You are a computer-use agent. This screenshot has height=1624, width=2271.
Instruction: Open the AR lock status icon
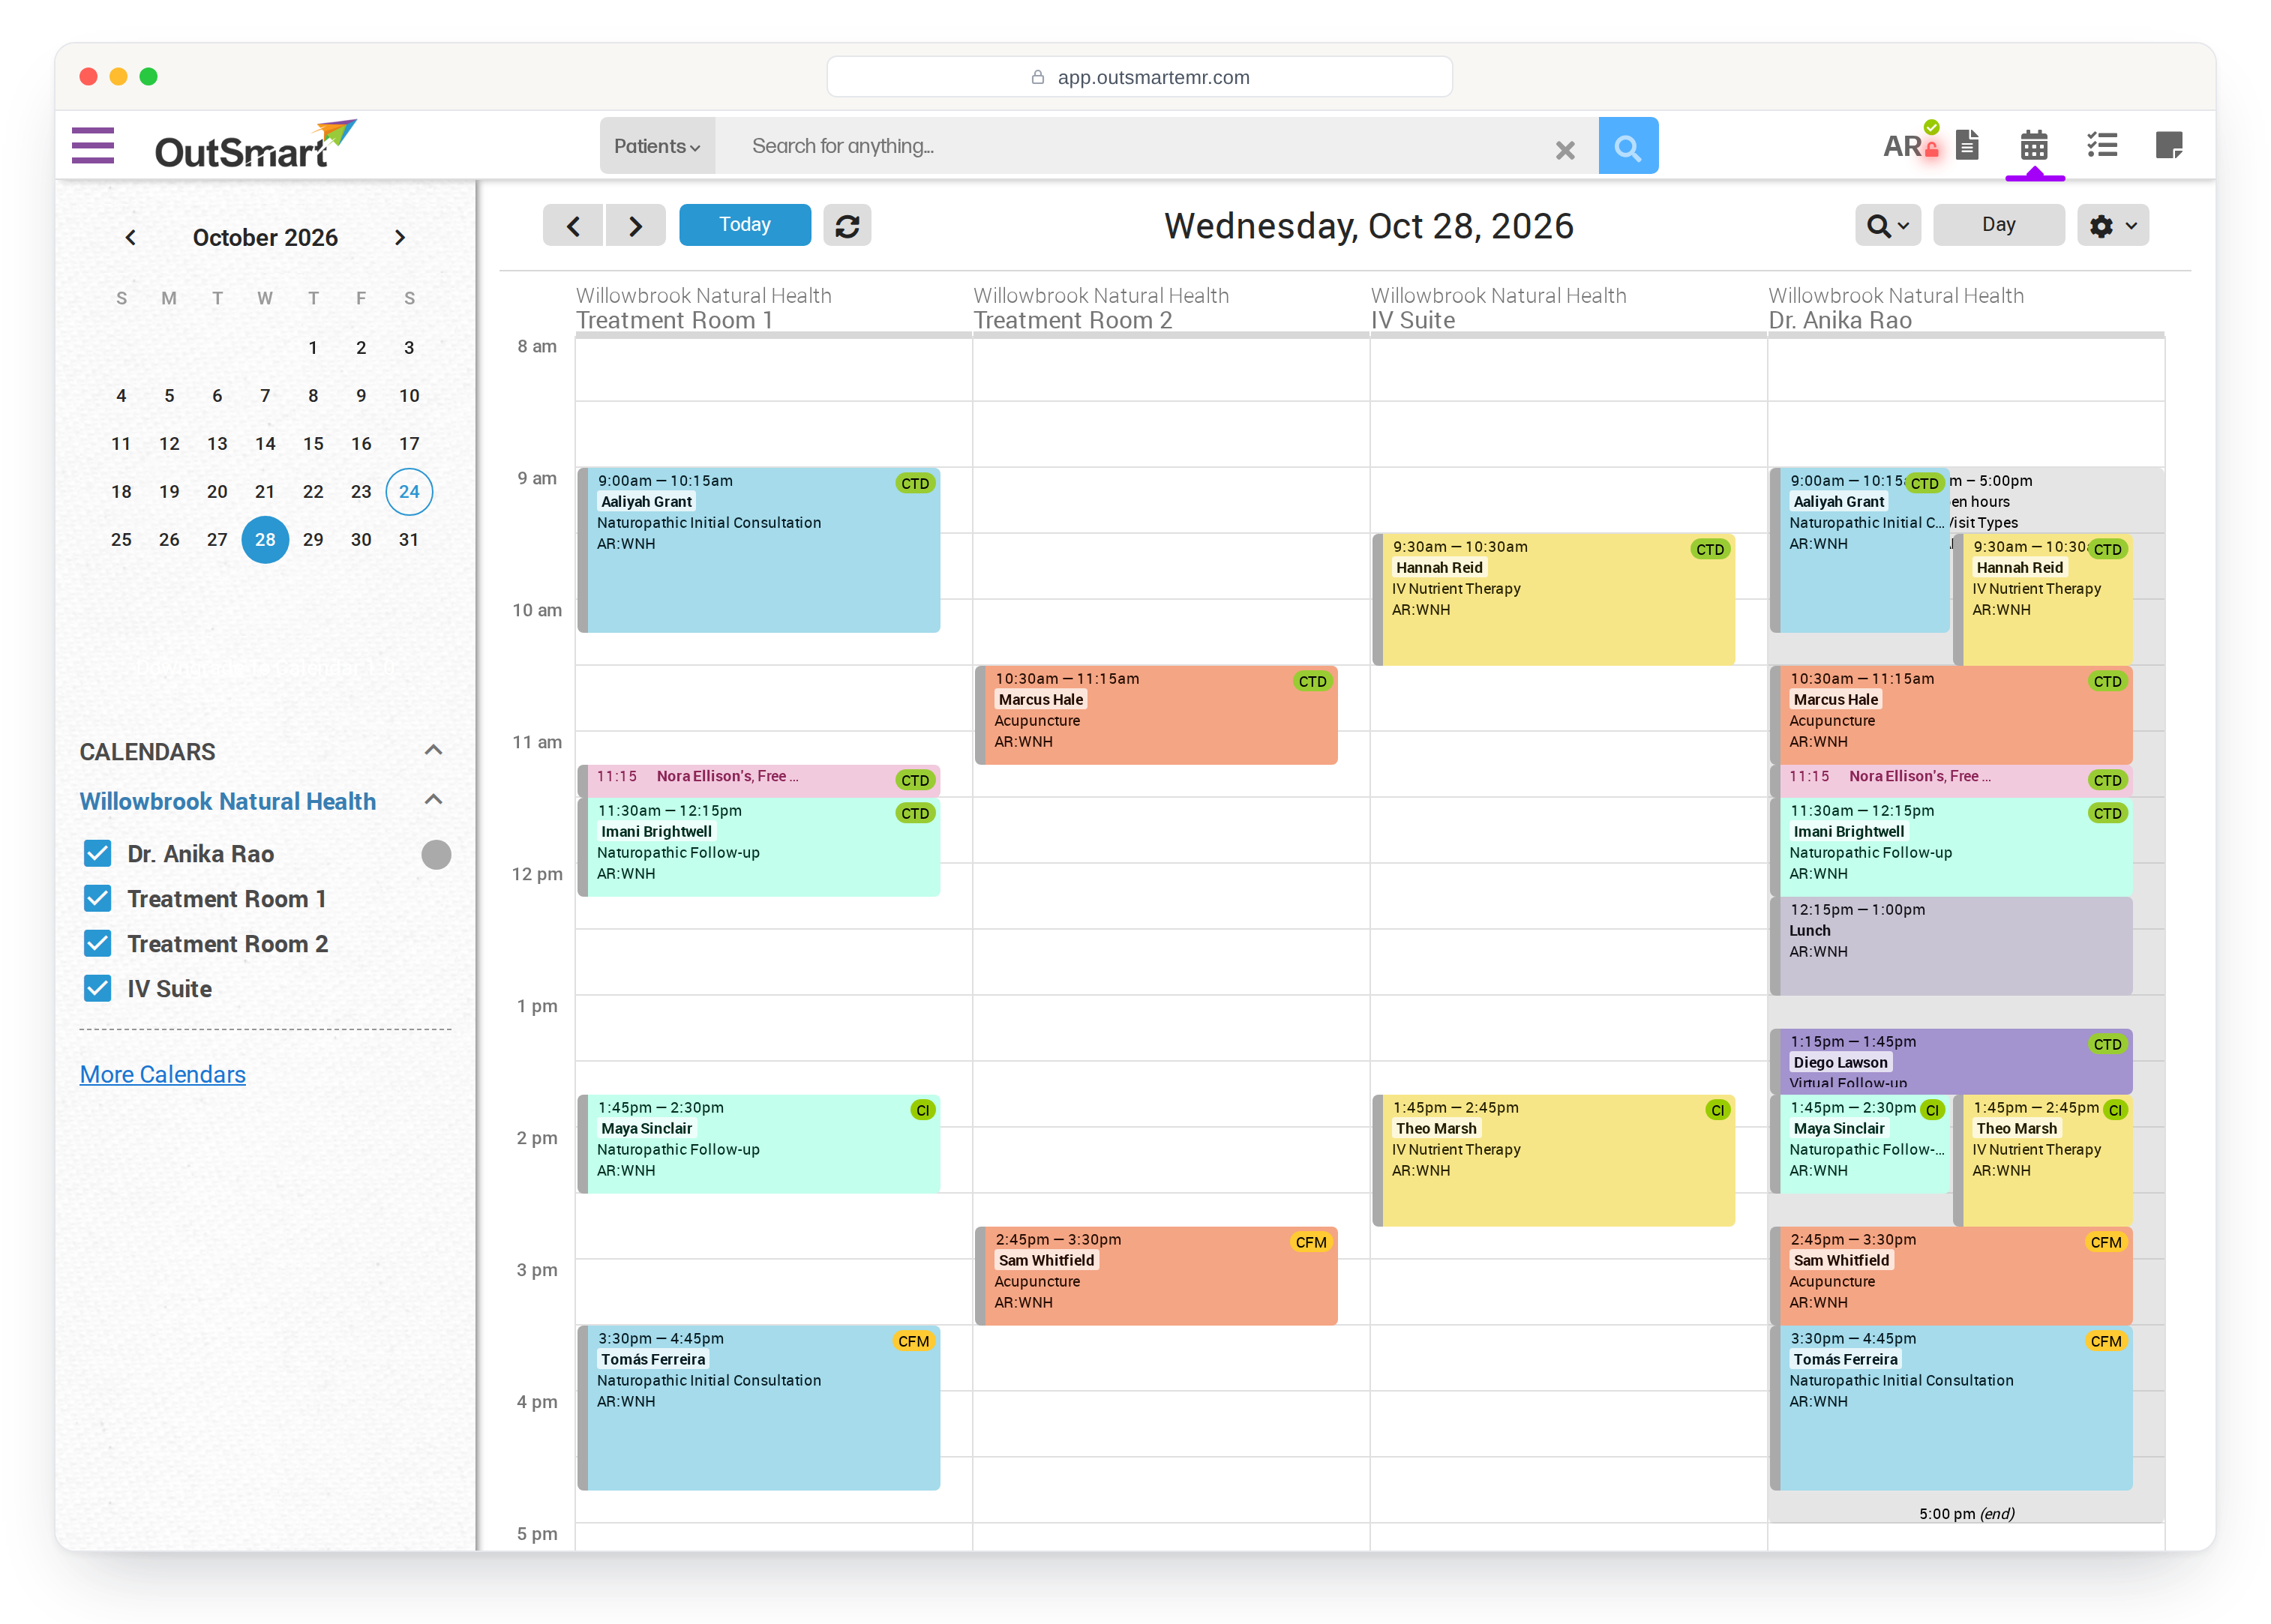pyautogui.click(x=1910, y=145)
